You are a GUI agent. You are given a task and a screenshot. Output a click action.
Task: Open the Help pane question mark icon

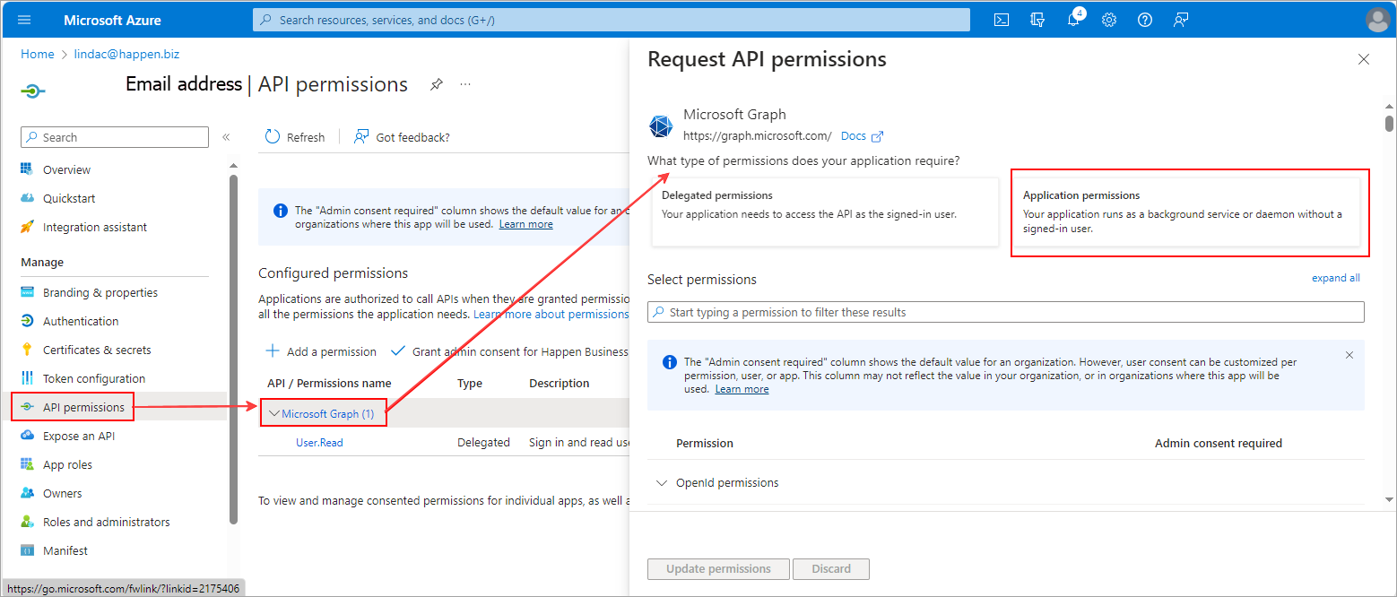coord(1144,19)
